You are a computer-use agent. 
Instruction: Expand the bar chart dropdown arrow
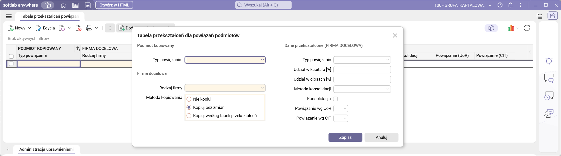click(517, 28)
